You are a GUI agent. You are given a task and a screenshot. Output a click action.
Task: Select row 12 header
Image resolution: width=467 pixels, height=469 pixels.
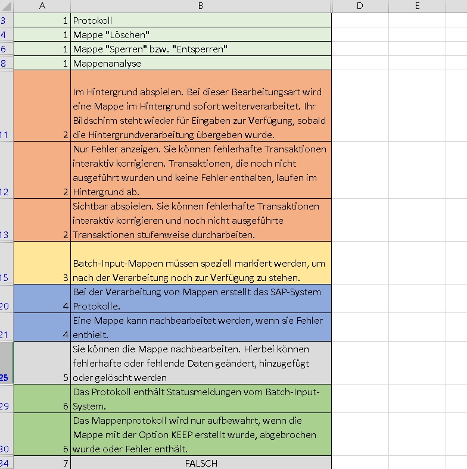[x=7, y=170]
